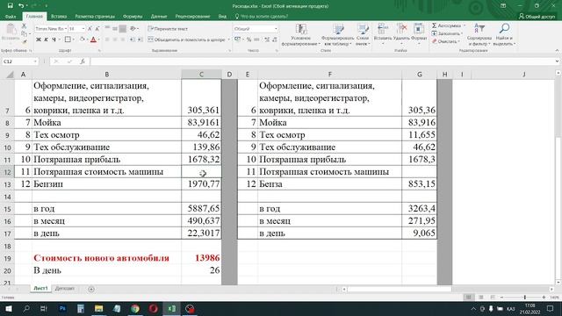This screenshot has width=562, height=316.
Task: Select column C header
Action: (x=201, y=75)
